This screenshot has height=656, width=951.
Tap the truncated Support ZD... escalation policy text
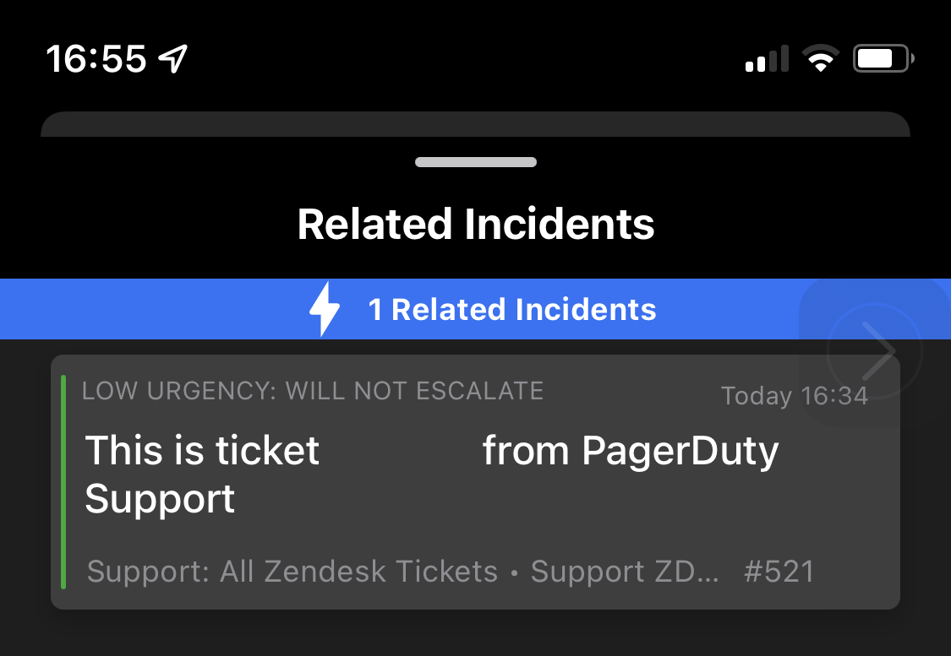pyautogui.click(x=625, y=572)
